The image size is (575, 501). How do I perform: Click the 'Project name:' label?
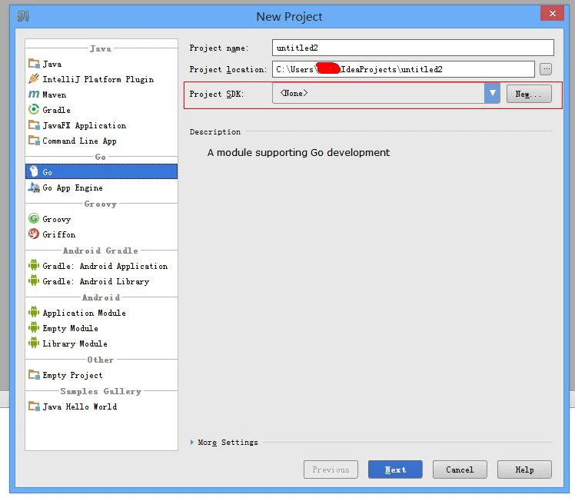pyautogui.click(x=219, y=48)
